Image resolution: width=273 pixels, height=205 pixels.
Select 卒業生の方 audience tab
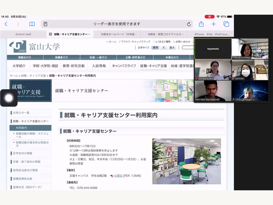coord(172,57)
